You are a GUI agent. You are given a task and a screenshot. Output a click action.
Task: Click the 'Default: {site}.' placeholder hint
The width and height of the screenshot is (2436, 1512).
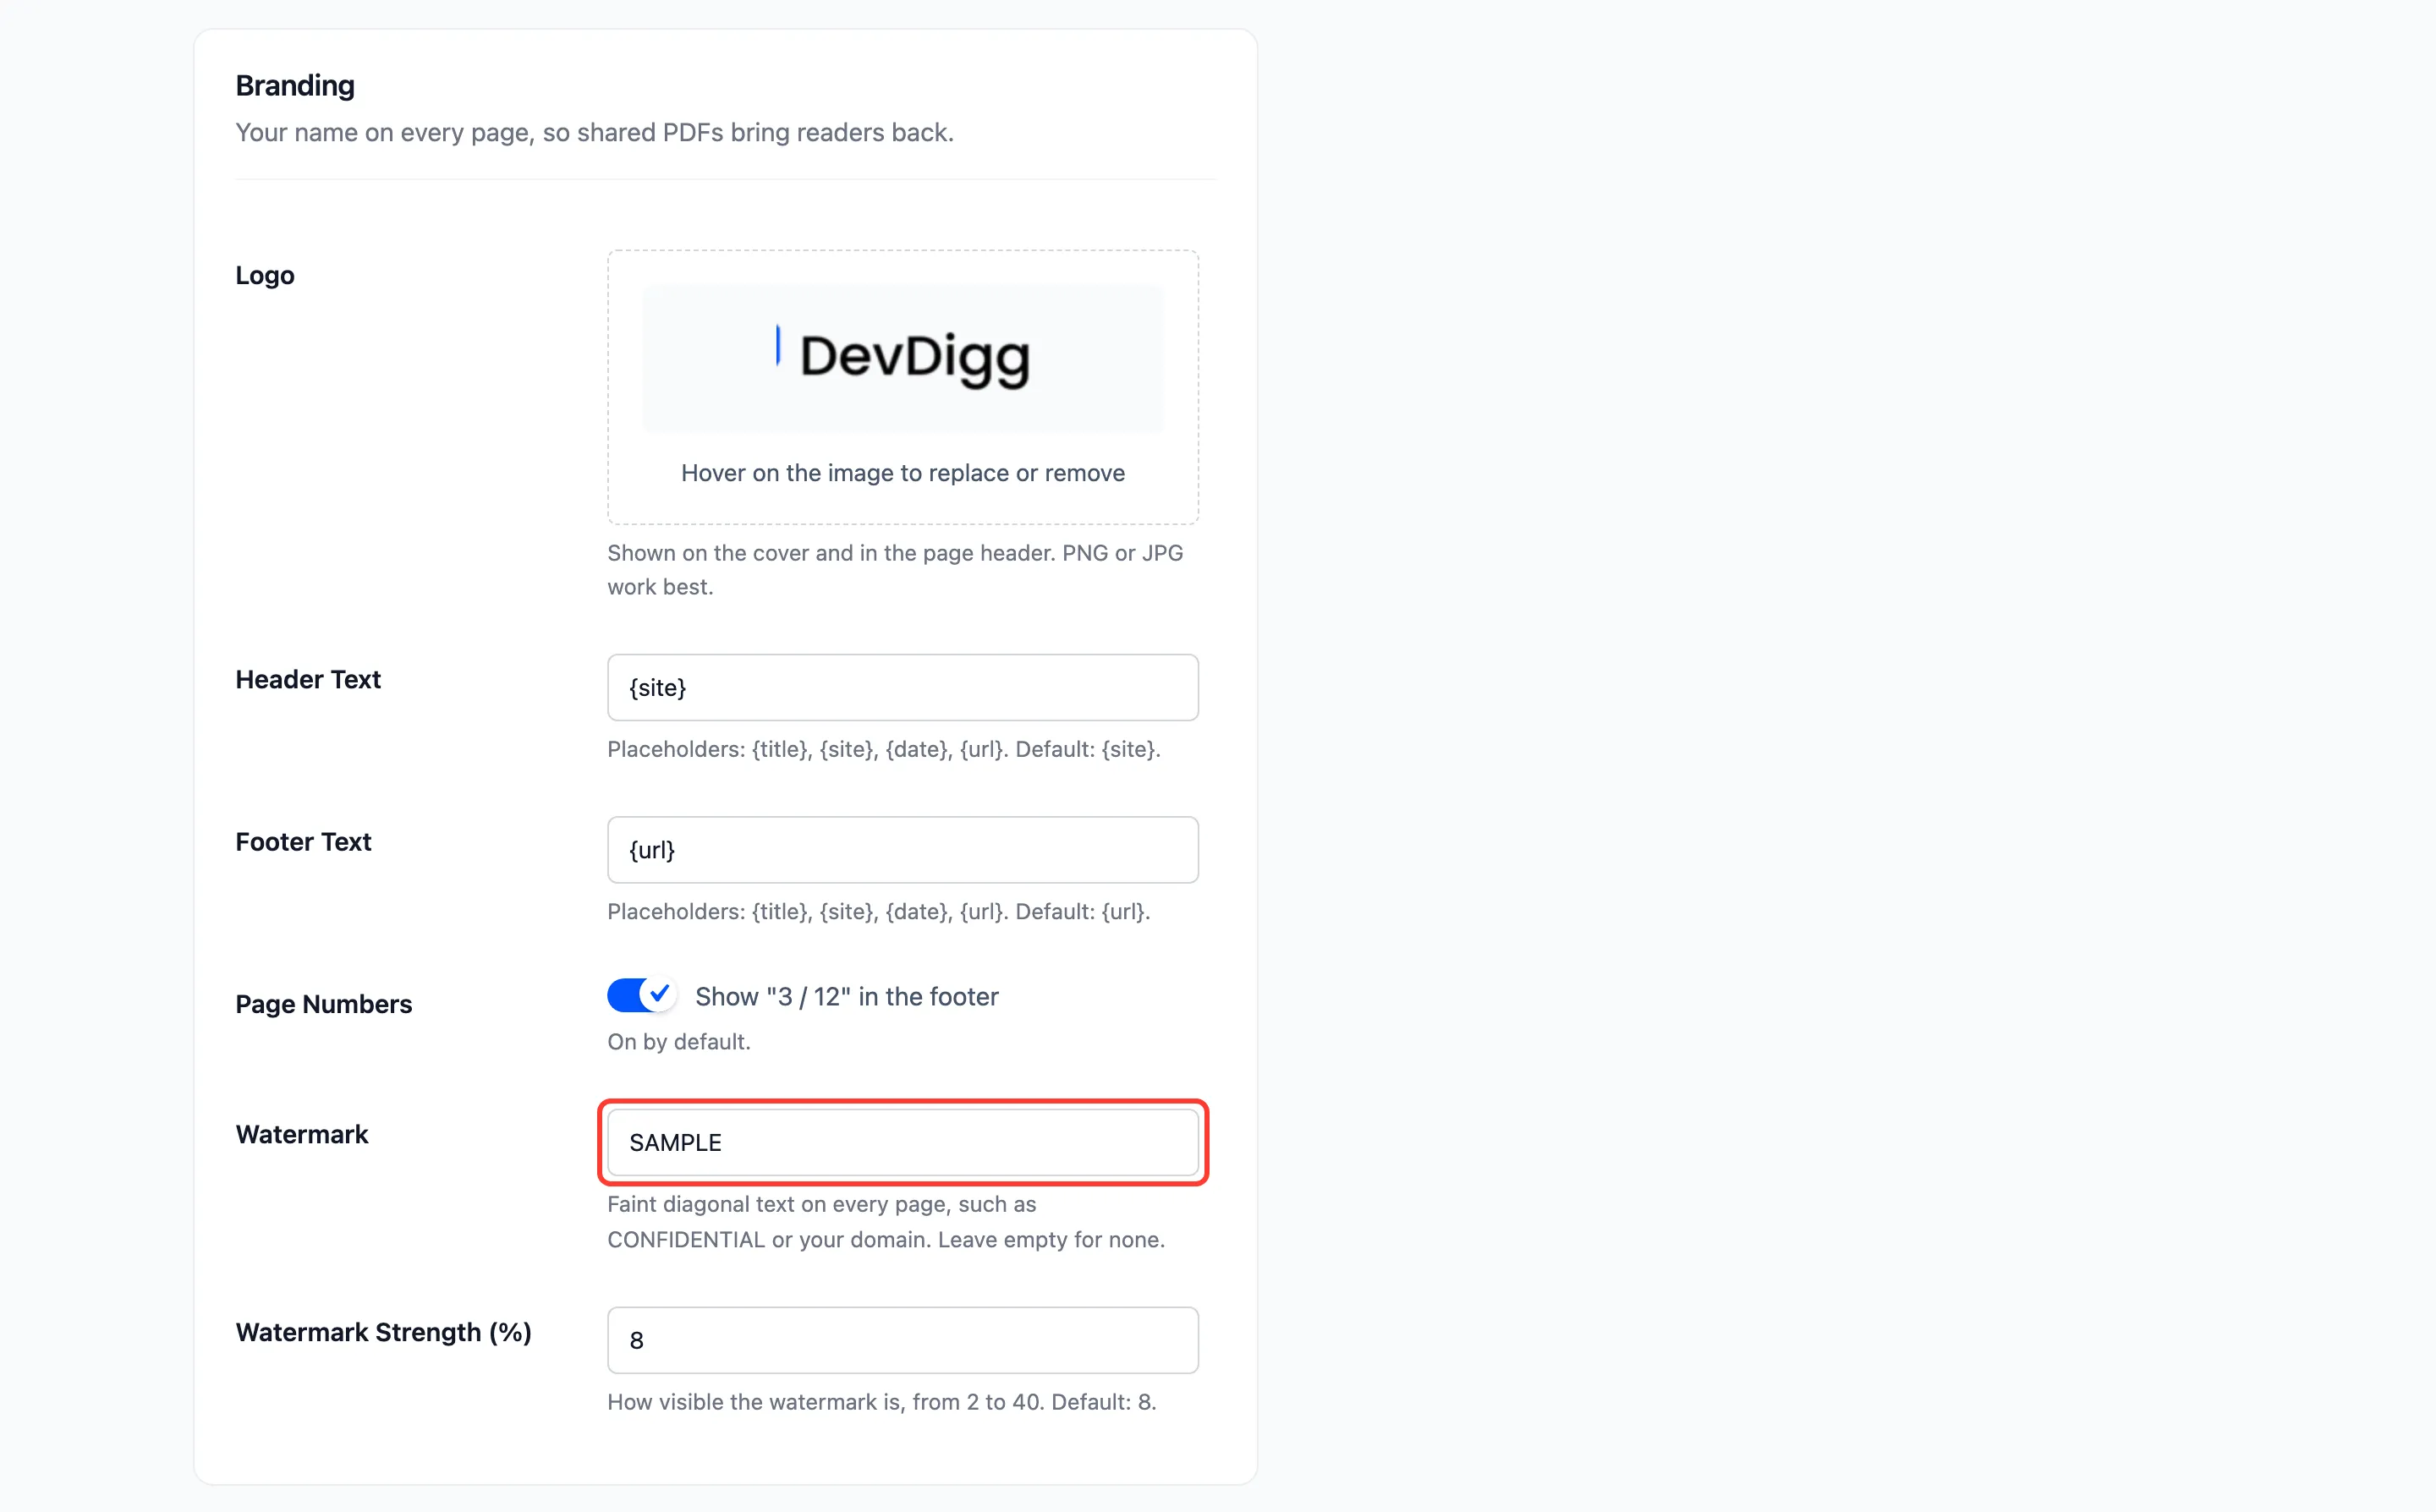tap(1088, 749)
